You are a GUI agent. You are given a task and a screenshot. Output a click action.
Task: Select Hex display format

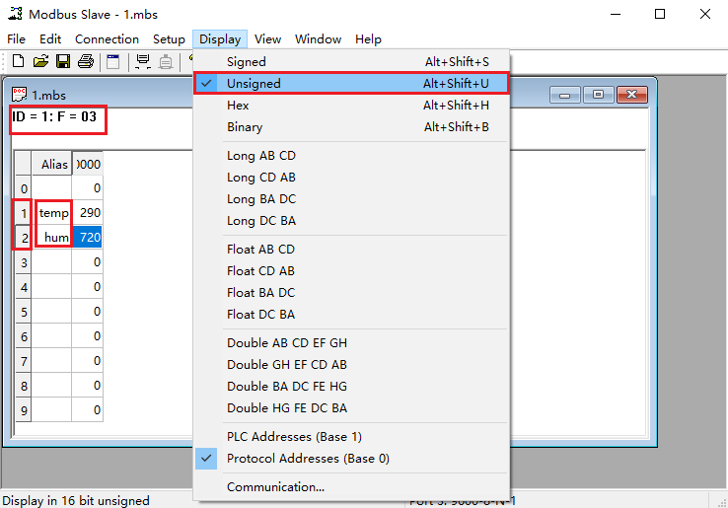351,106
